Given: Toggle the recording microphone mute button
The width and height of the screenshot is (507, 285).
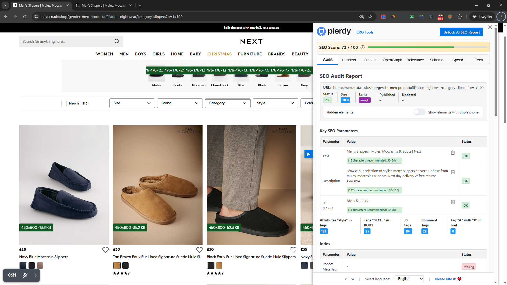Looking at the screenshot, I should (25, 275).
